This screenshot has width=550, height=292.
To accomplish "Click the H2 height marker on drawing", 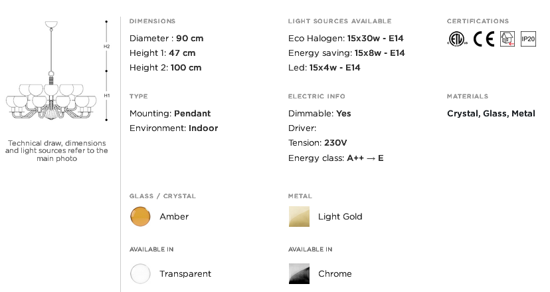I will click(x=107, y=47).
